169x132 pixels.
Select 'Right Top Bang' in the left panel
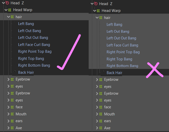[31, 59]
